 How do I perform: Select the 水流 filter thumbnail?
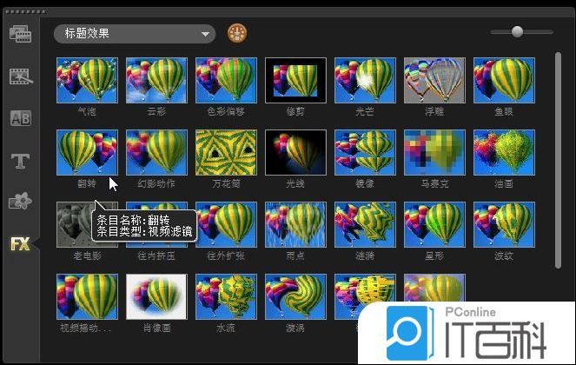tap(226, 296)
